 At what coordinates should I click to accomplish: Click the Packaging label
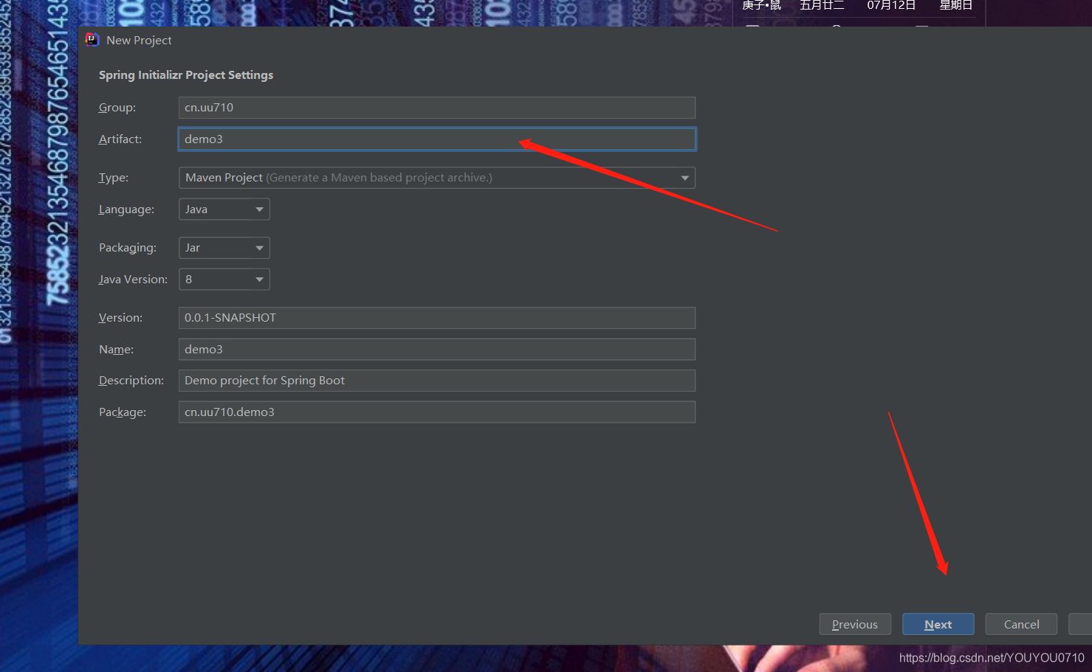coord(128,248)
